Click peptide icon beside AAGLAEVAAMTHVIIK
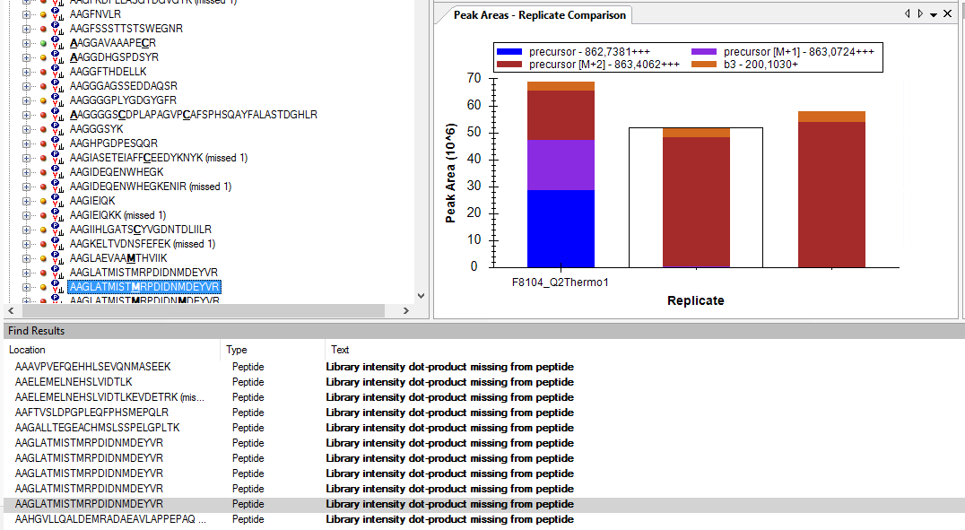This screenshot has width=965, height=530. (x=57, y=258)
